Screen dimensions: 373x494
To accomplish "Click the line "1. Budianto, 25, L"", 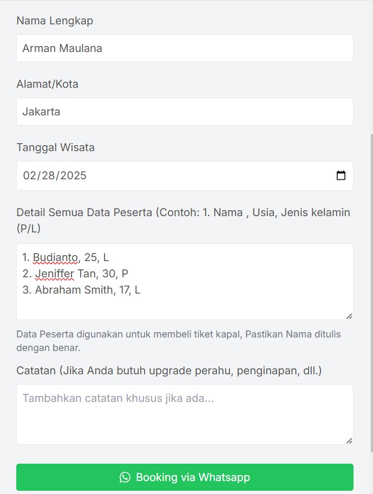I will (x=65, y=257).
